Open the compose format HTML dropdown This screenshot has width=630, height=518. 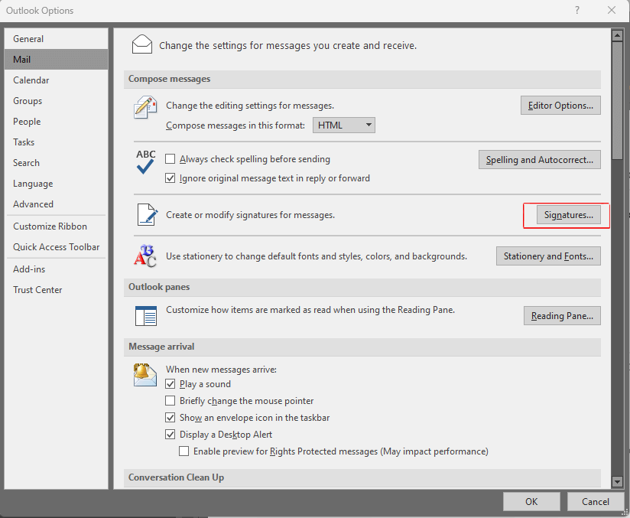click(x=344, y=125)
